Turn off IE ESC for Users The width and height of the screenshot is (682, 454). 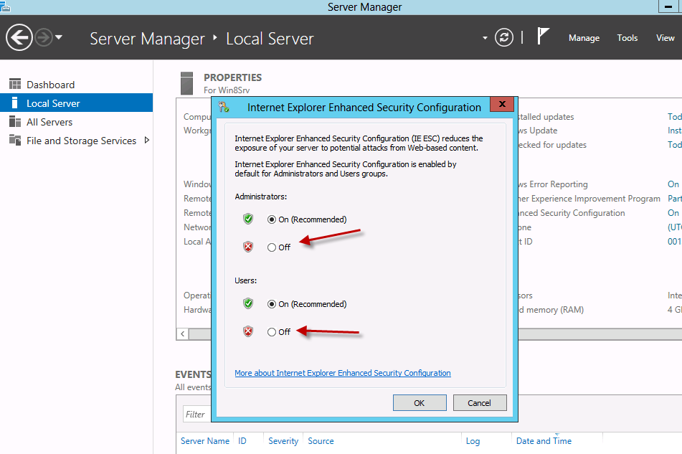[x=272, y=332]
